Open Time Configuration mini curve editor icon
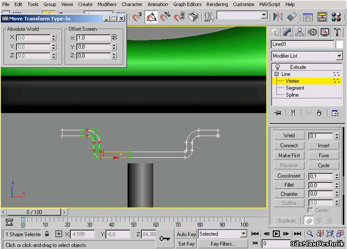The width and height of the screenshot is (347, 249). [x=9, y=222]
